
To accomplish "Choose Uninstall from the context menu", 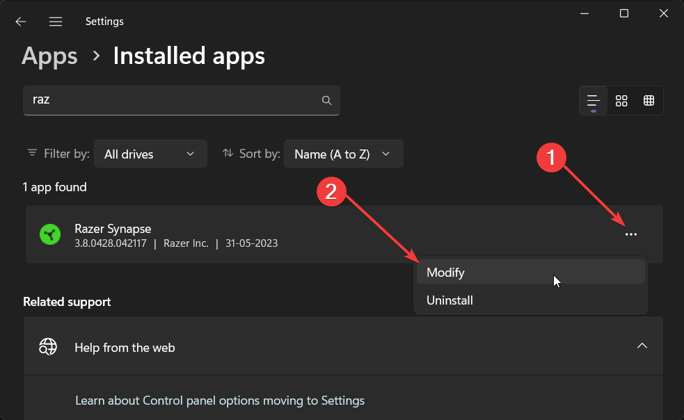I will (531, 300).
